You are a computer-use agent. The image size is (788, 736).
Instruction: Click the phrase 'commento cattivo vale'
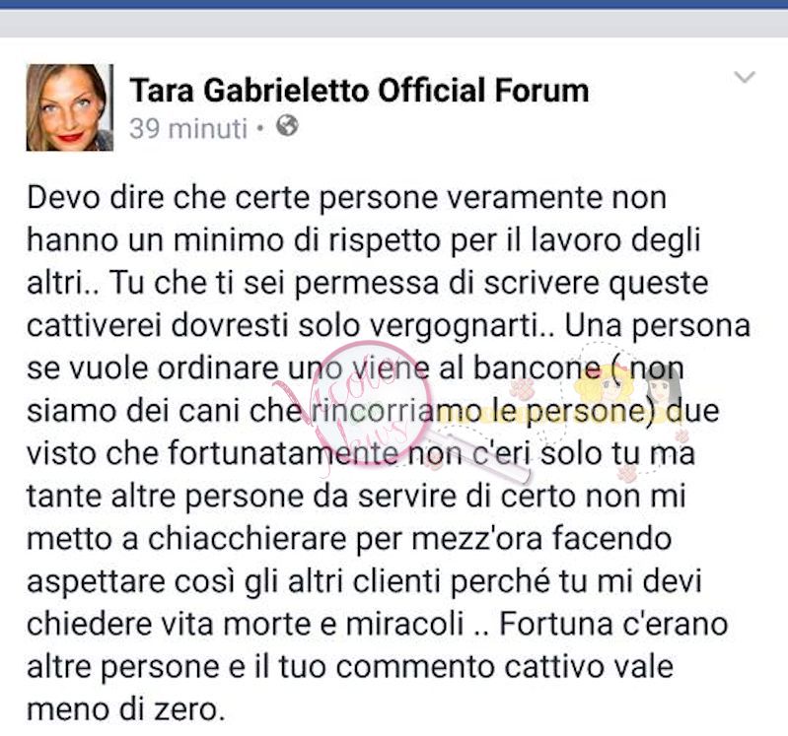[x=505, y=667]
